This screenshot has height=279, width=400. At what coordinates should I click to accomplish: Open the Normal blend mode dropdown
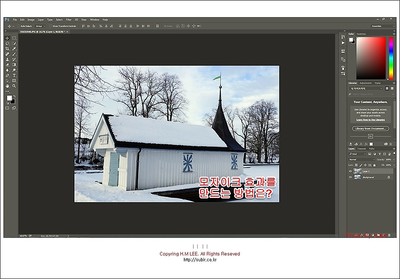362,160
